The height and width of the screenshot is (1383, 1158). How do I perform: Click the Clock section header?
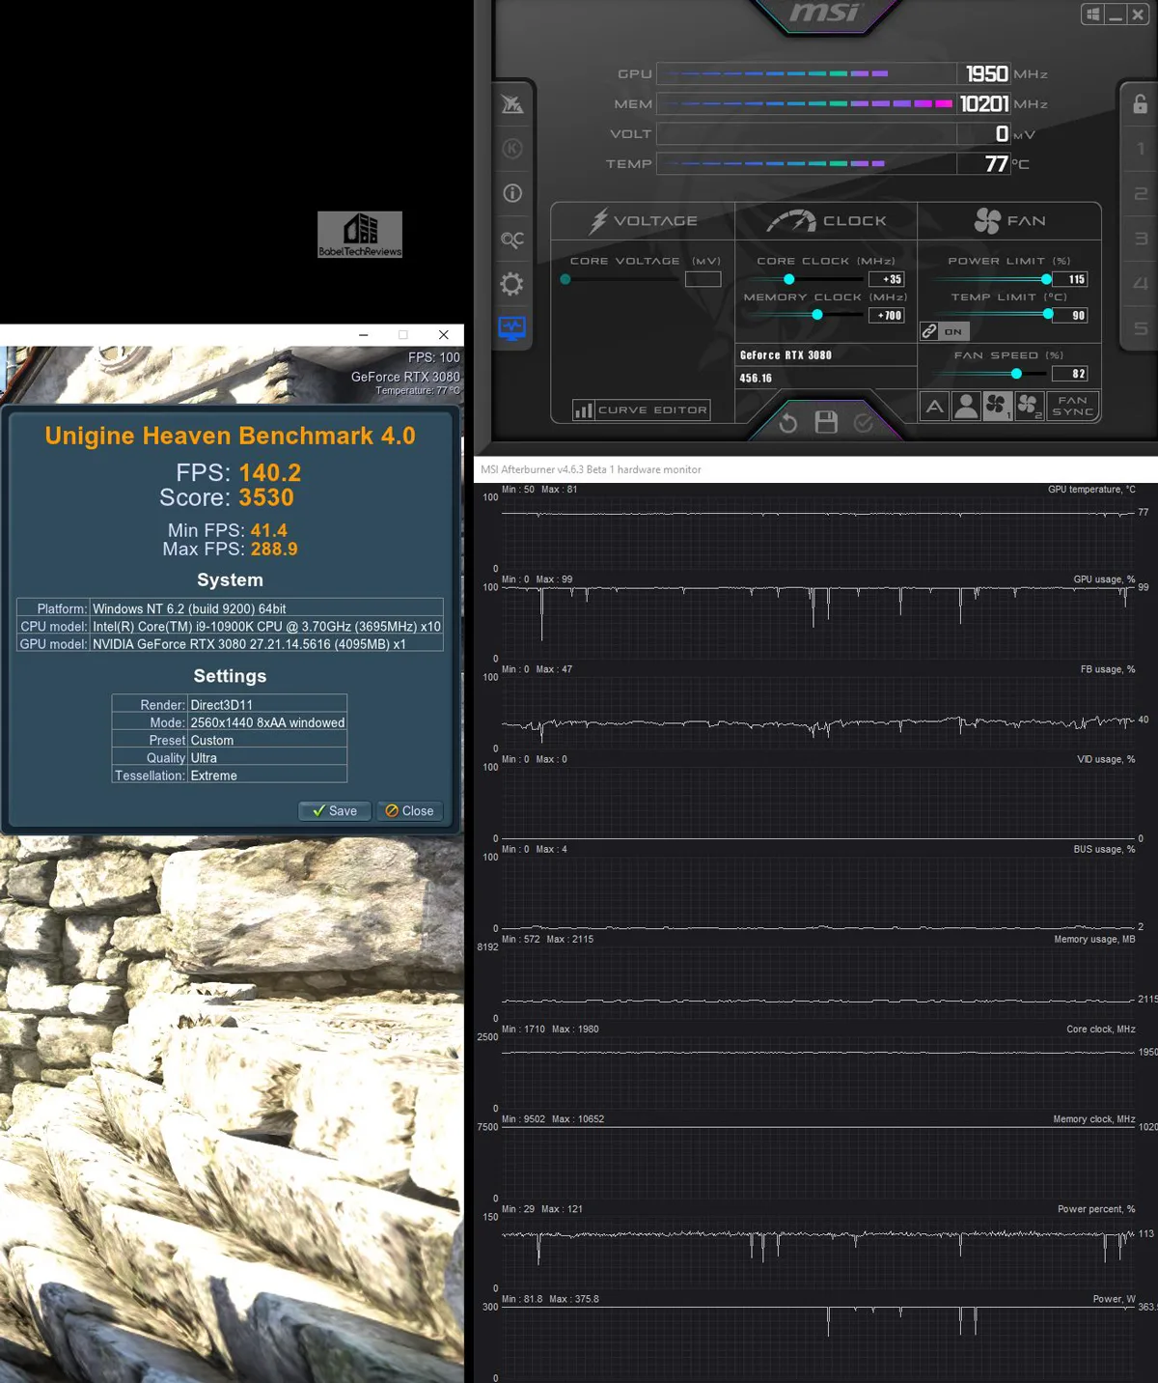click(826, 221)
